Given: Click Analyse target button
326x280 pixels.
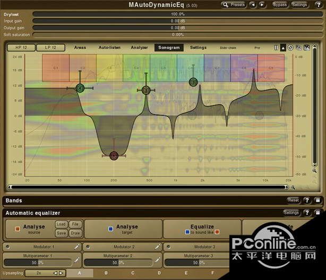Looking at the screenshot, I should coord(123,229).
